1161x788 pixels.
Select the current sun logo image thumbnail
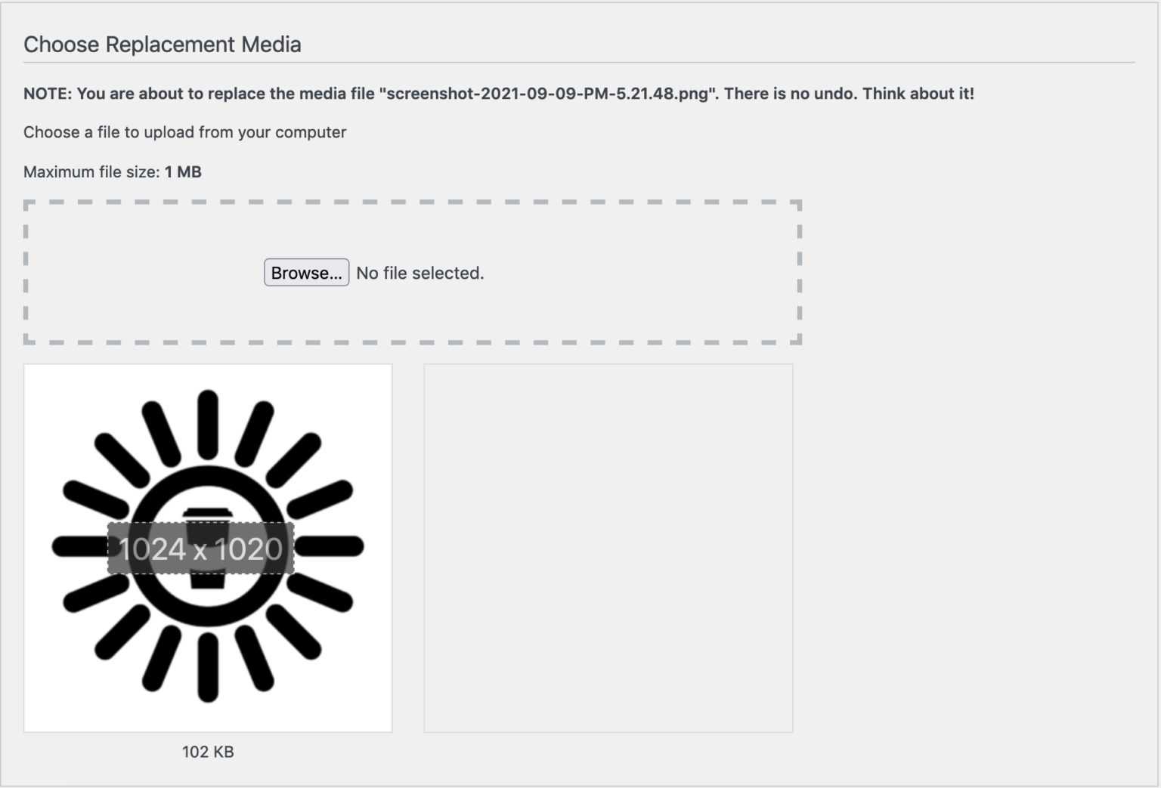pyautogui.click(x=208, y=548)
